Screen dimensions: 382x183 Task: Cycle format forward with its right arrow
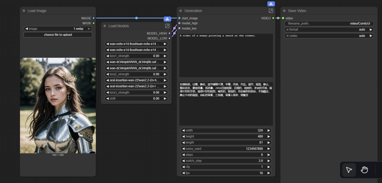pos(371,30)
